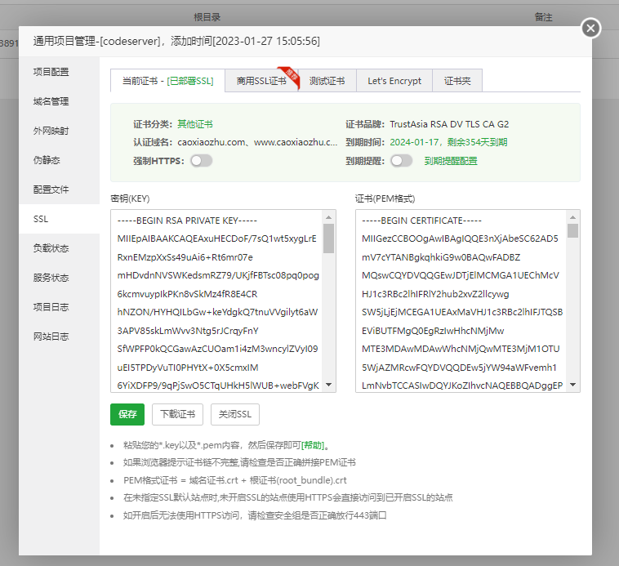Screen dimensions: 619x566
Task: Open 项目日志 in the sidebar
Action: pyautogui.click(x=51, y=307)
